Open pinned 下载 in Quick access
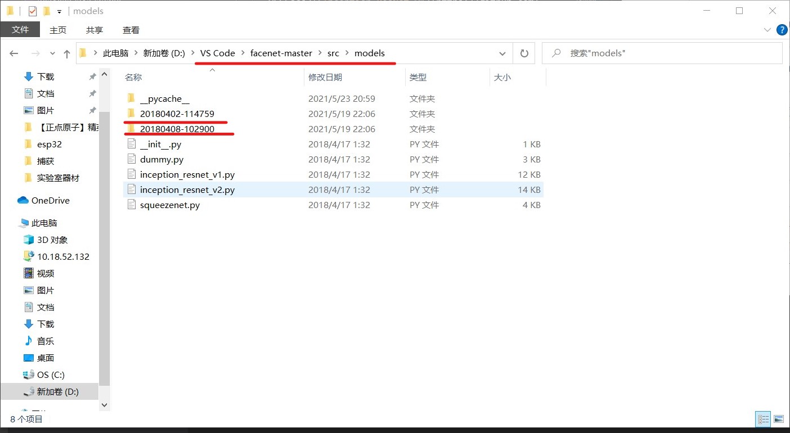The image size is (790, 433). pos(46,76)
